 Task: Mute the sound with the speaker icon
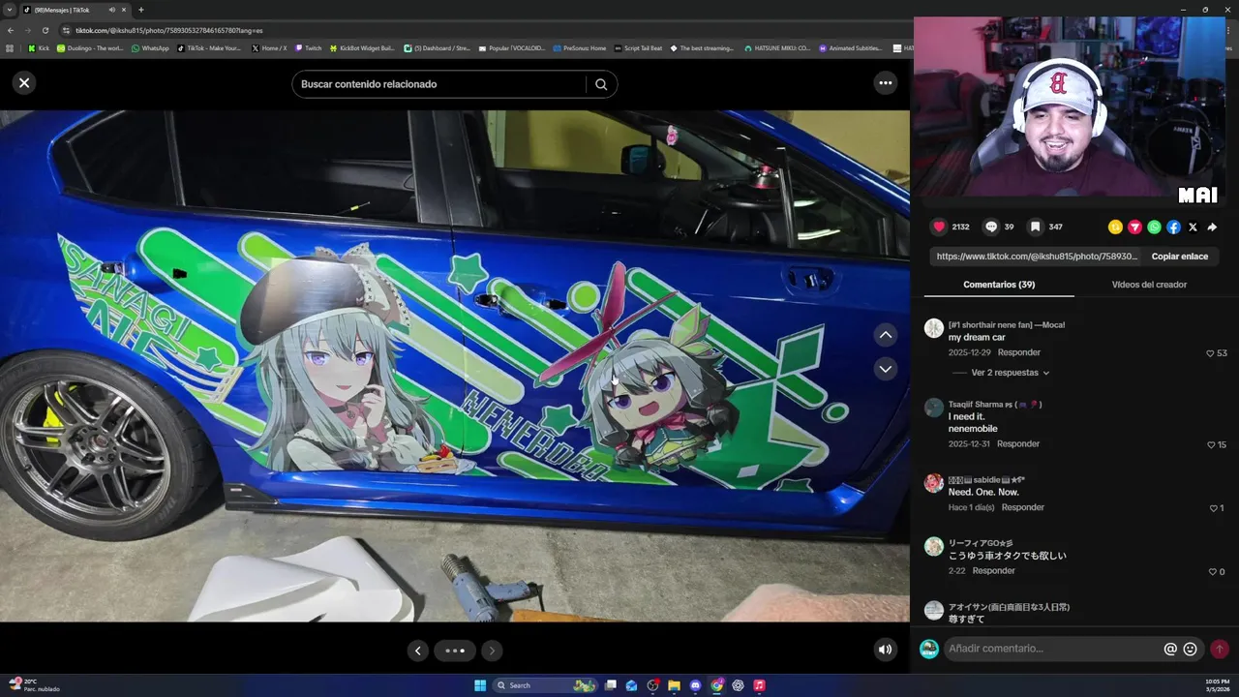[x=885, y=650]
